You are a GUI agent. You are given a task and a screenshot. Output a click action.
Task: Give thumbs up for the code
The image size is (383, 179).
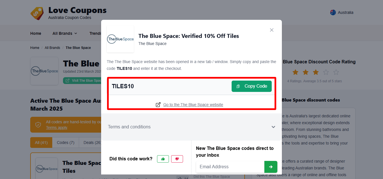click(163, 159)
